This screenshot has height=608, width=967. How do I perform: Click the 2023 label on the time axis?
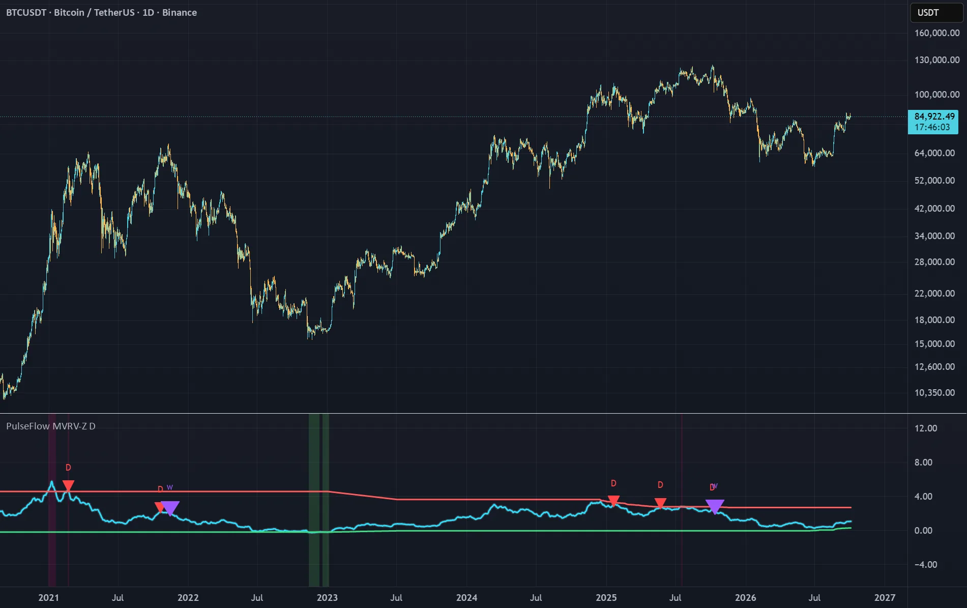328,598
